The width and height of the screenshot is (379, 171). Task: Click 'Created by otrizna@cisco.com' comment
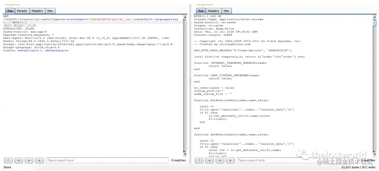[222, 45]
